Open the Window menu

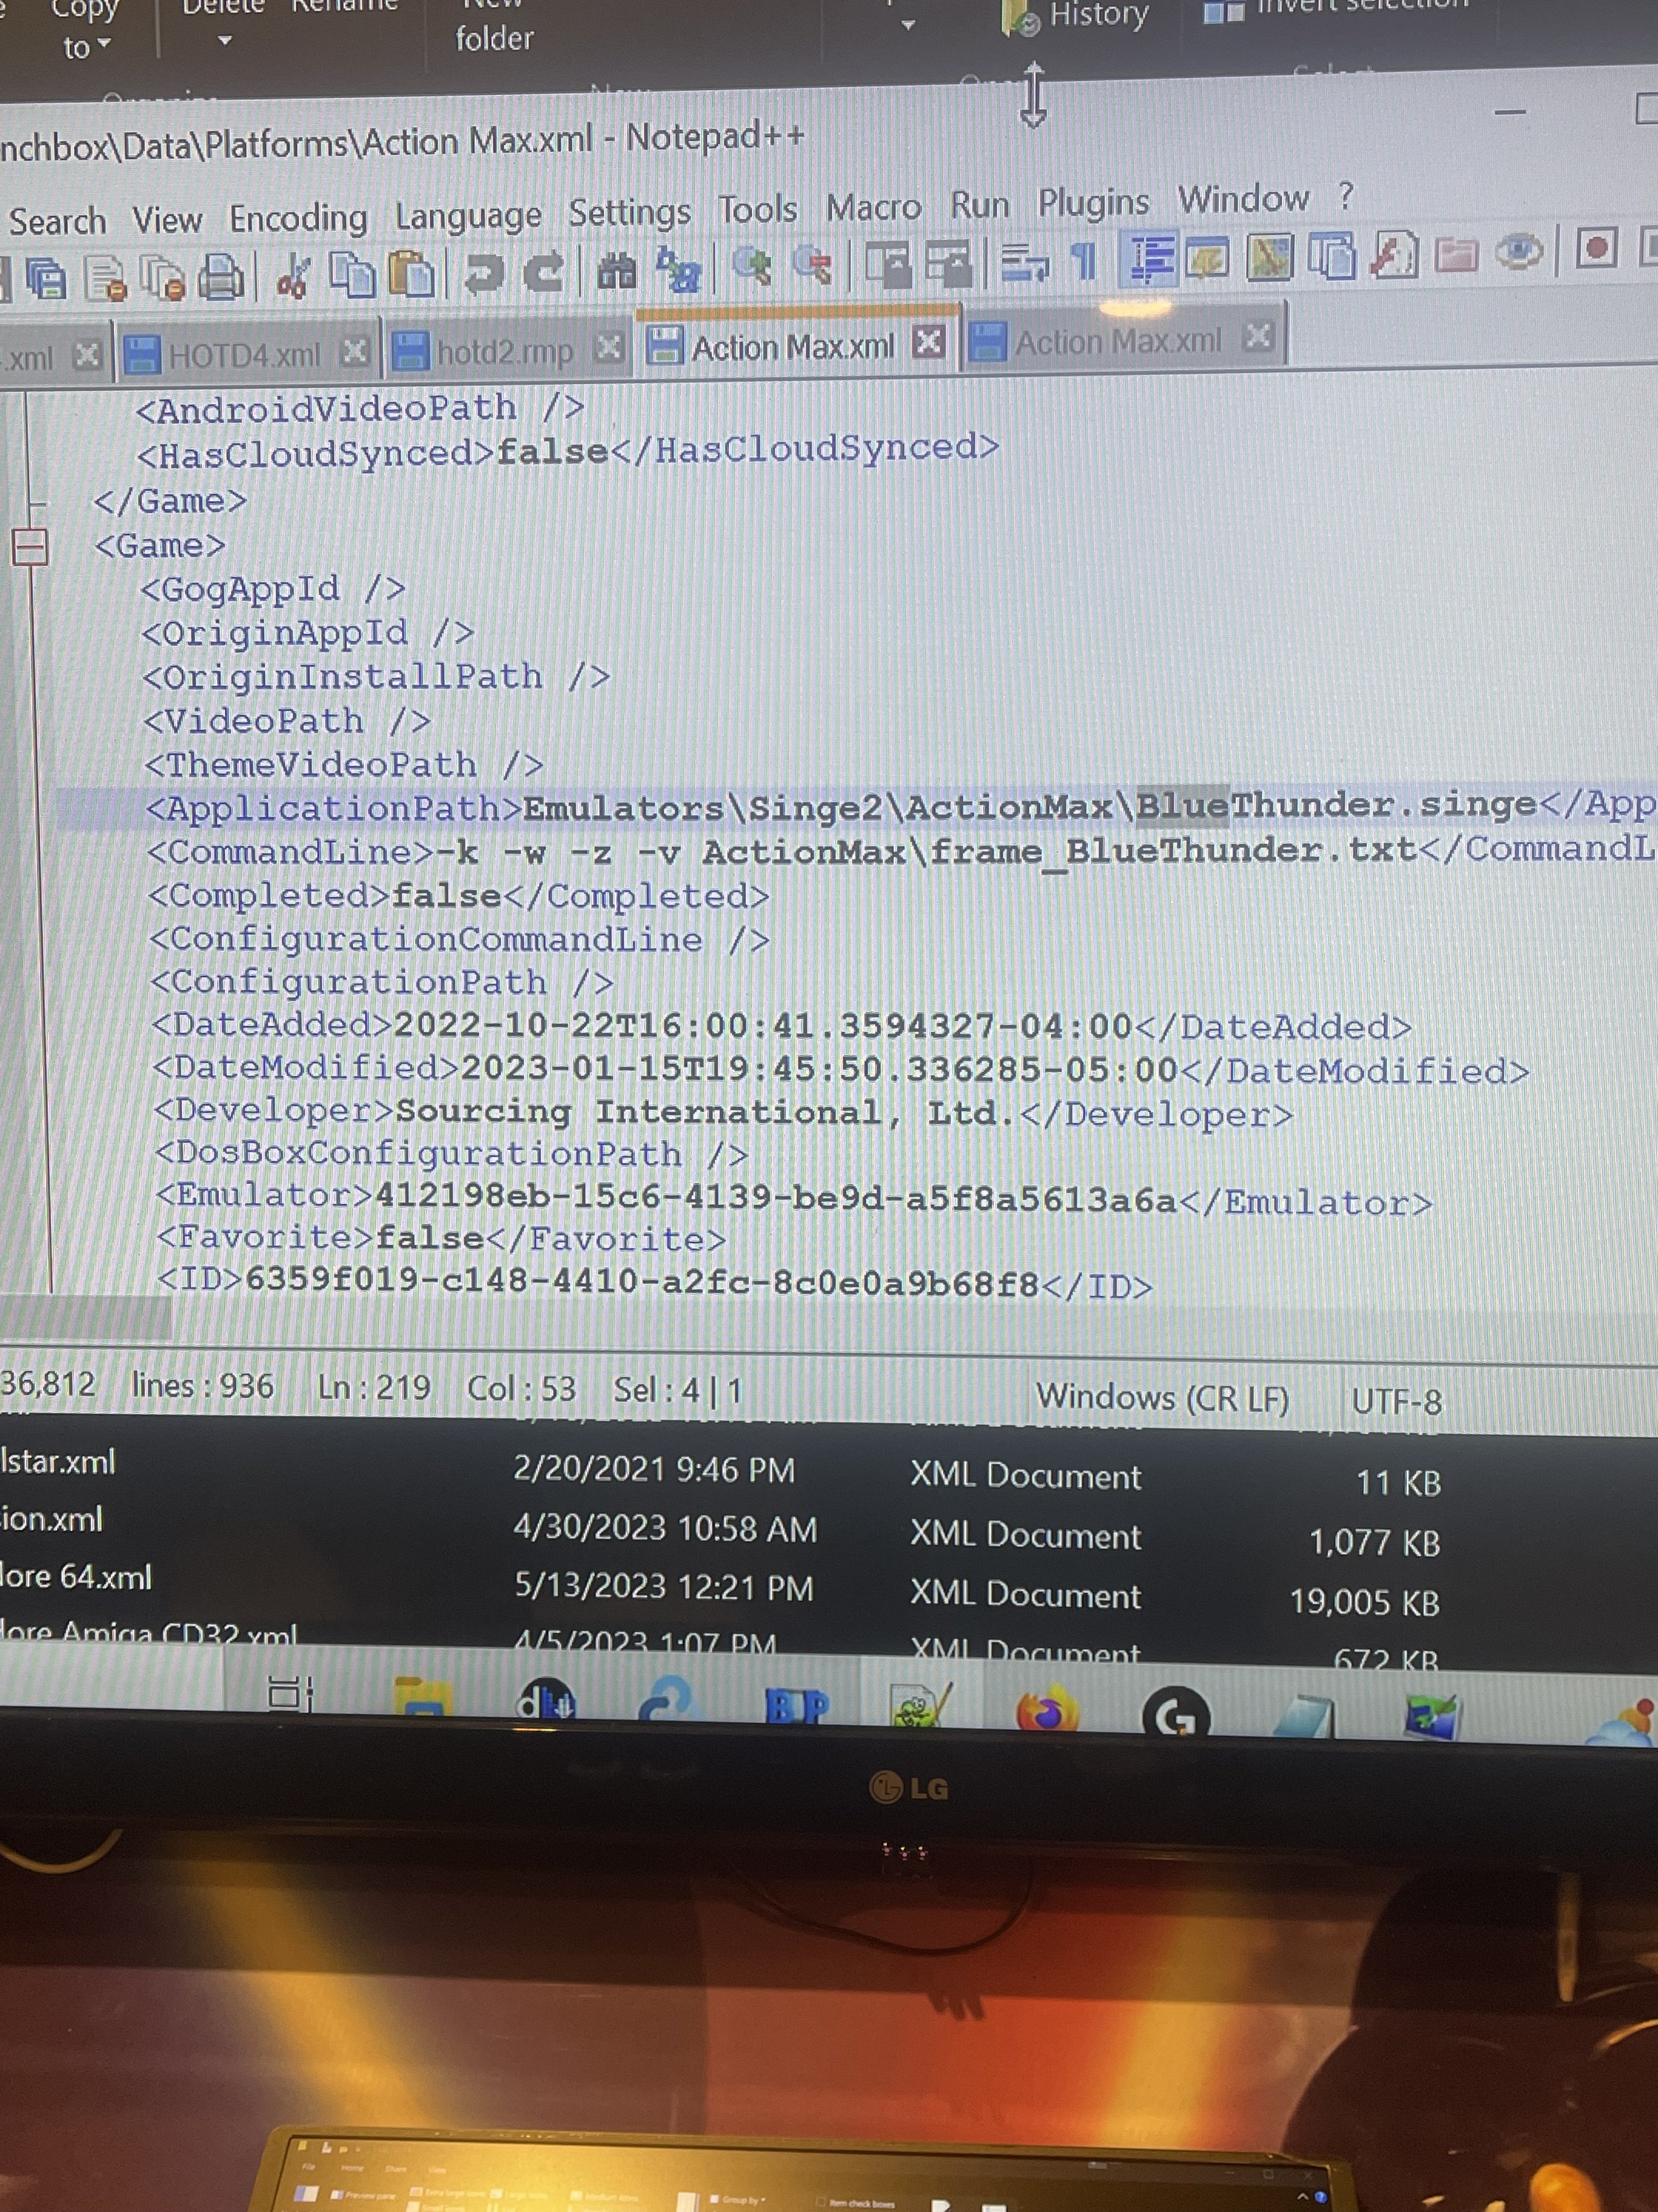[x=1243, y=198]
